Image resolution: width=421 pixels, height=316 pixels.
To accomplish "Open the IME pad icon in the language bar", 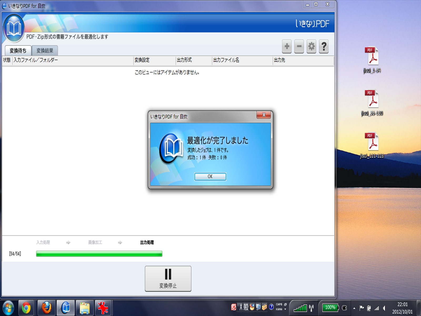I will pos(252,307).
